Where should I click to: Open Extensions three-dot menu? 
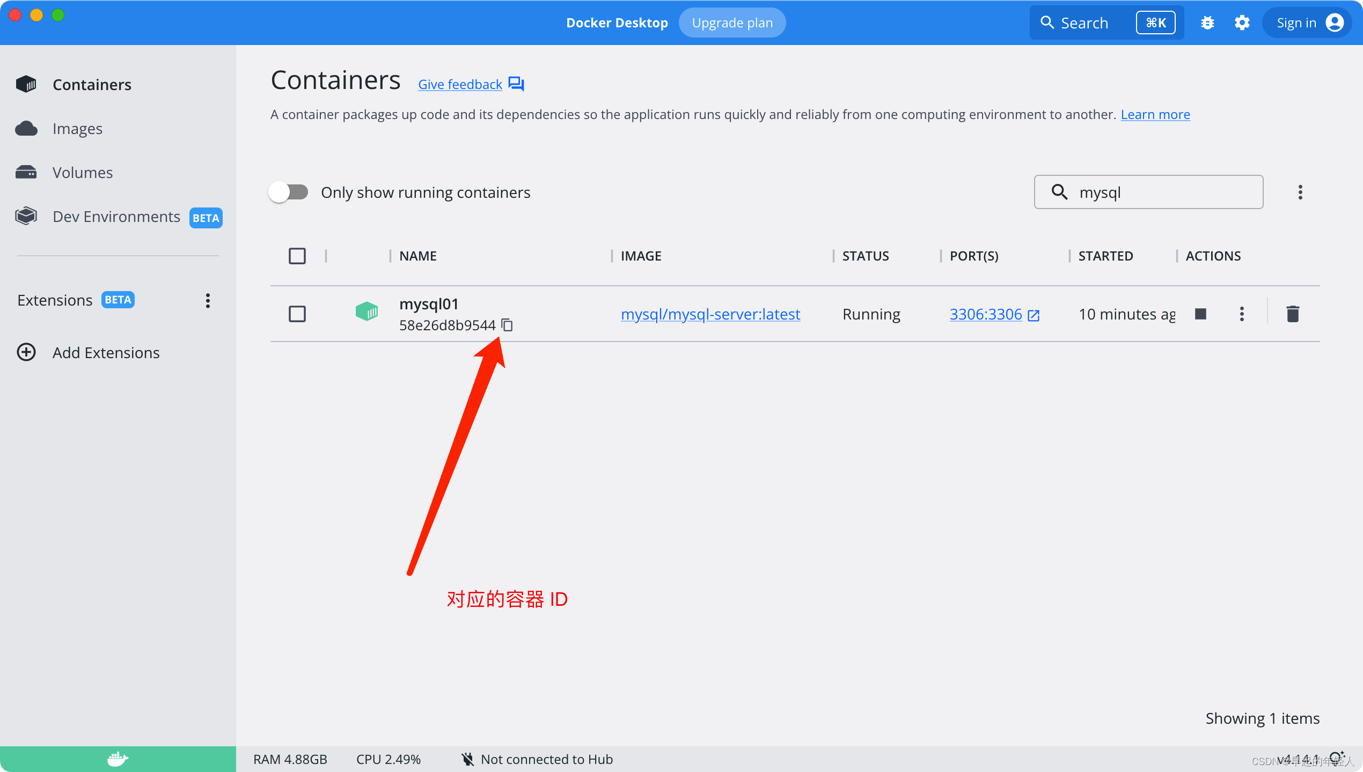[x=208, y=300]
